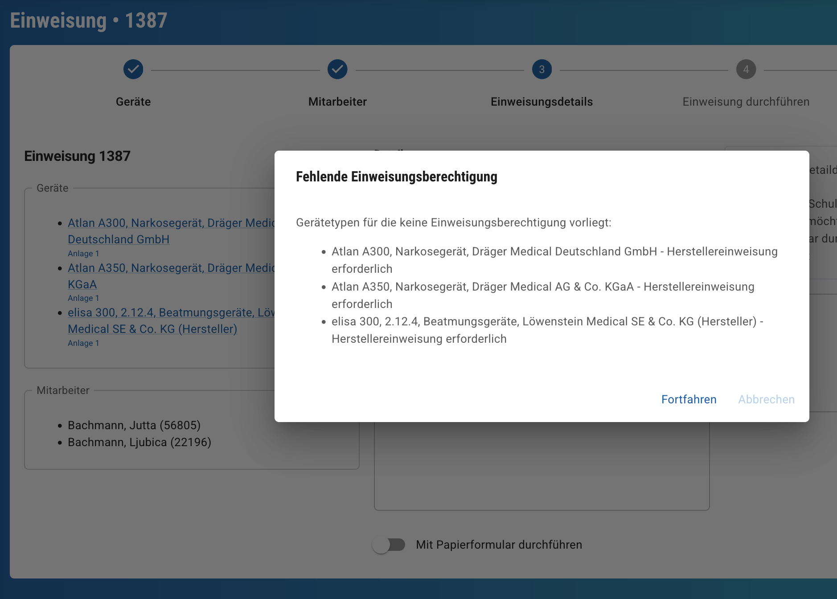837x599 pixels.
Task: Click Abbrechen in the dialog
Action: point(766,399)
